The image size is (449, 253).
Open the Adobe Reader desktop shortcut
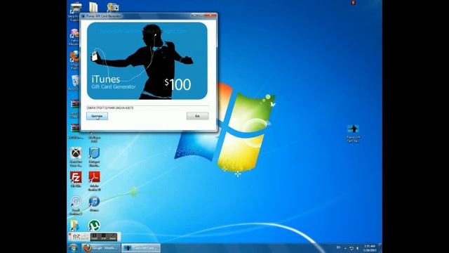[94, 181]
